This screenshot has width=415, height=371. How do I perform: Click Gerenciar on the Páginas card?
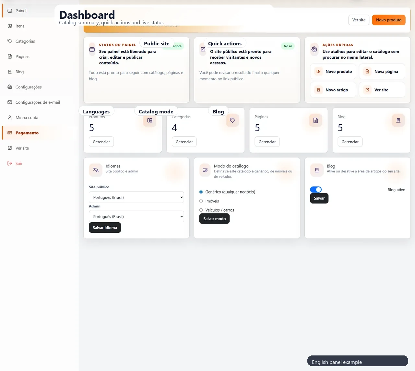[267, 142]
